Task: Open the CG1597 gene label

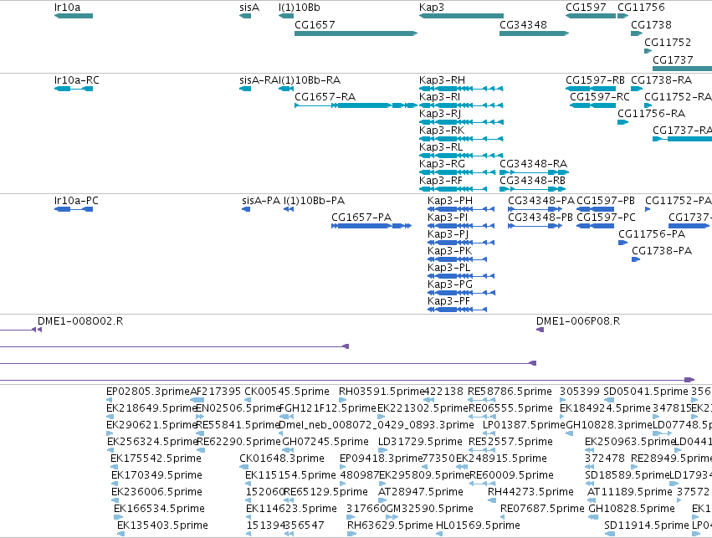Action: click(x=586, y=8)
